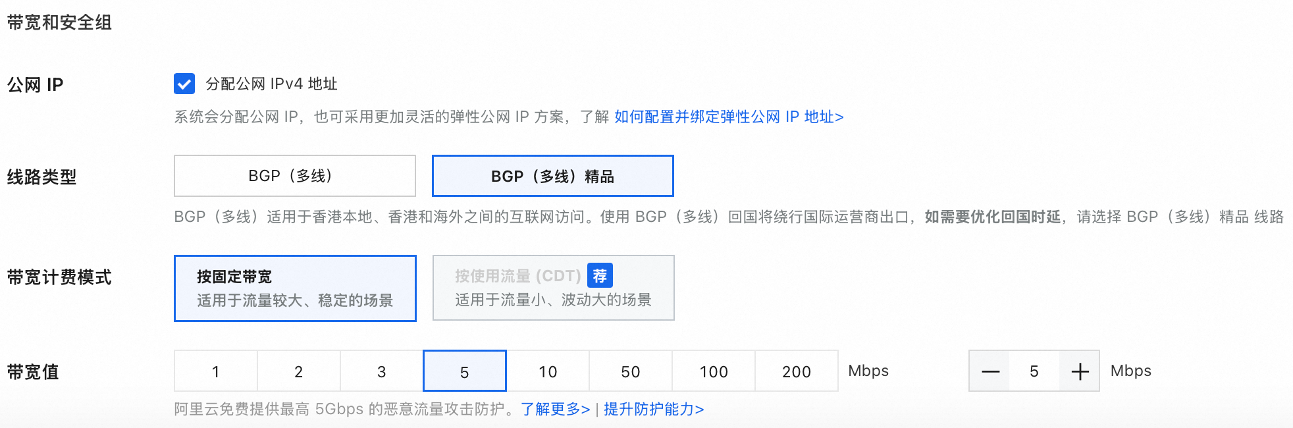Click the bandwidth value input field
The width and height of the screenshot is (1293, 428).
click(x=1034, y=371)
